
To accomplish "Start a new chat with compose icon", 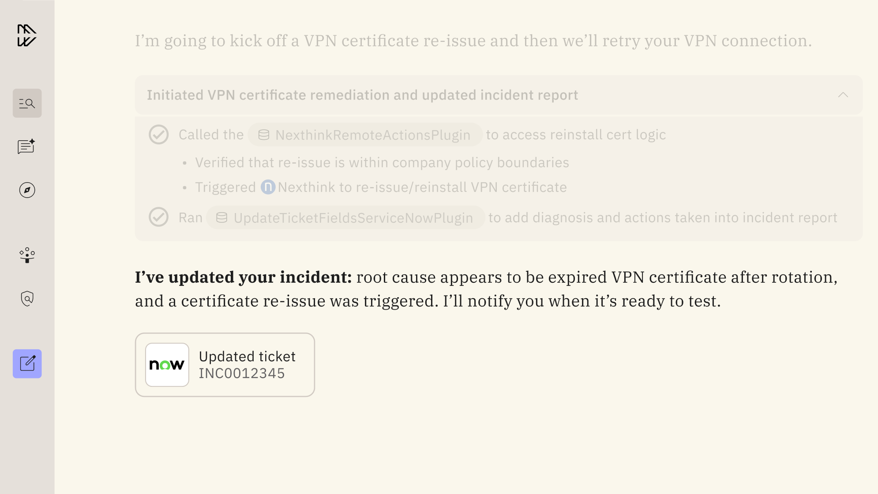I will coord(27,364).
